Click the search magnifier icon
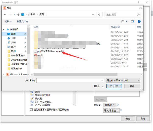153x131 pixels. pos(138,15)
